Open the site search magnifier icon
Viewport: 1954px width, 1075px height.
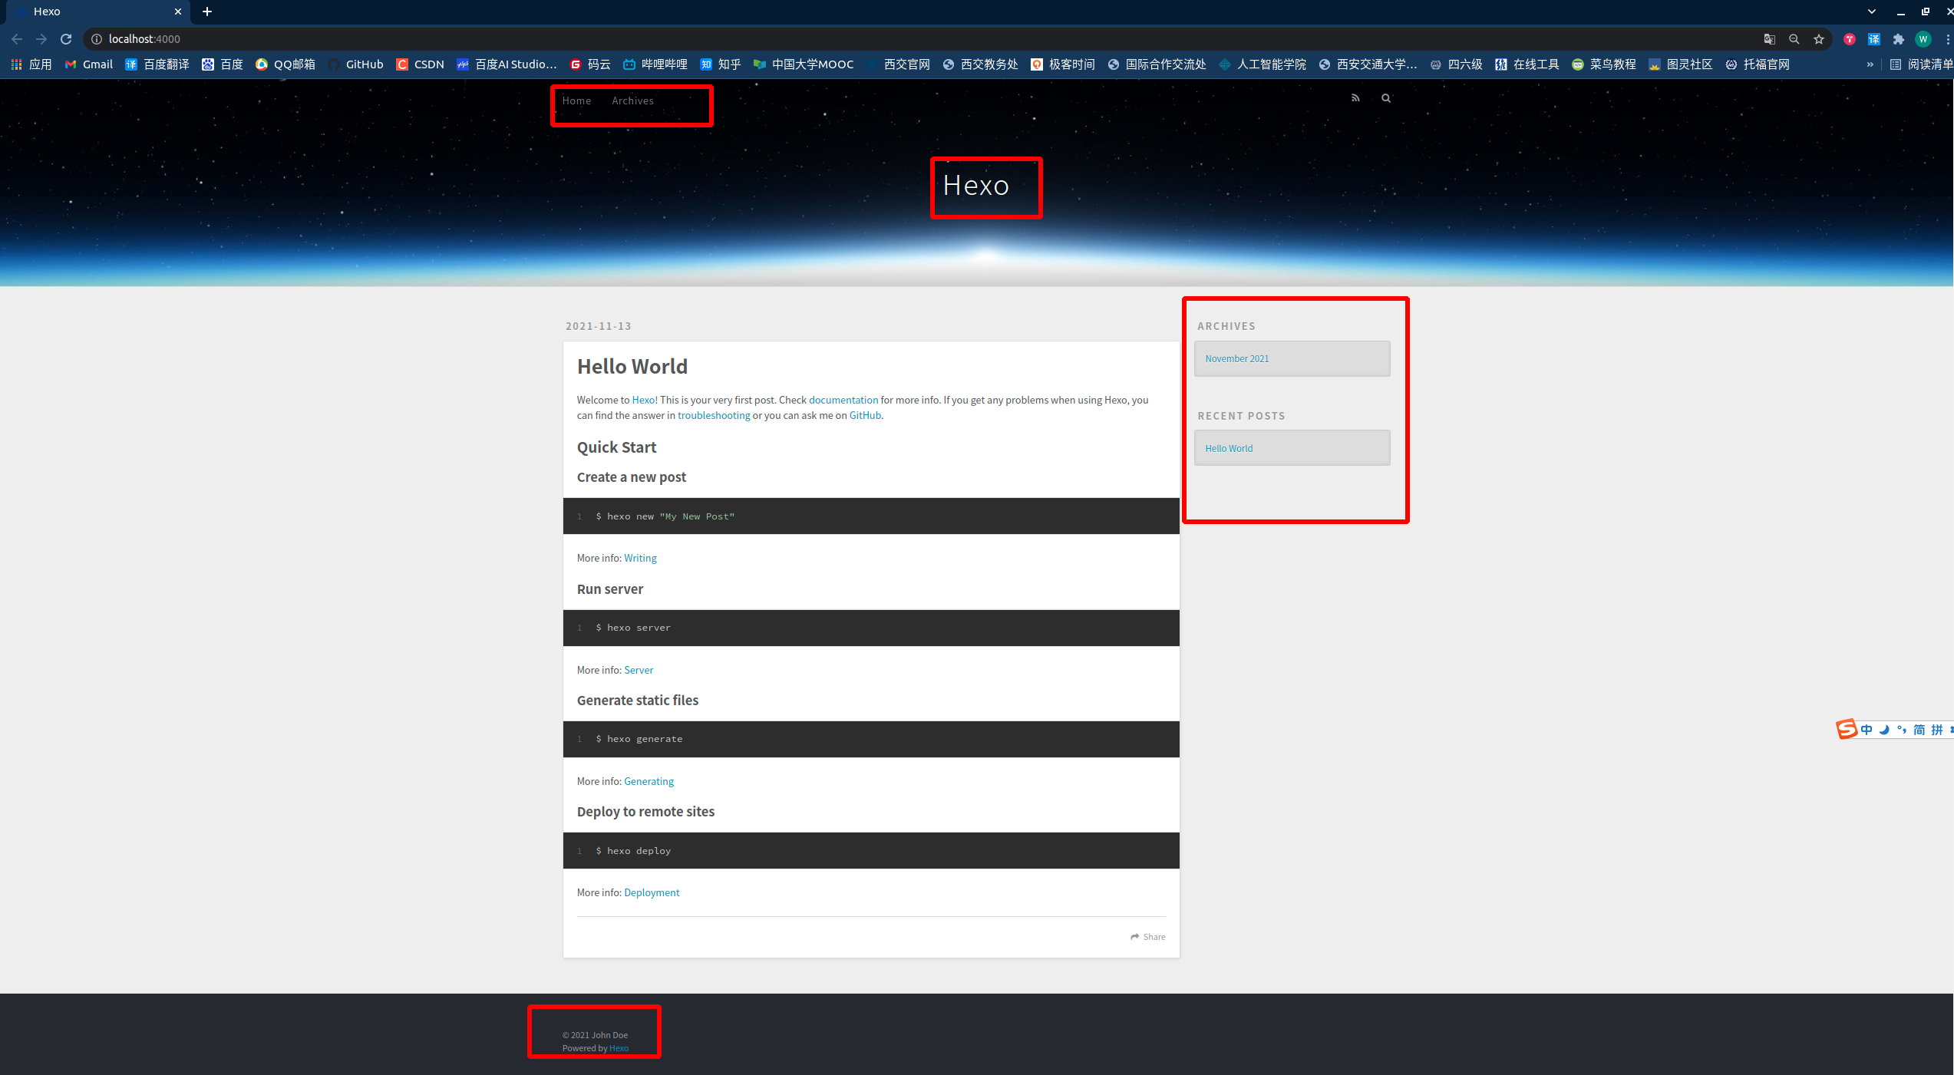pos(1386,98)
